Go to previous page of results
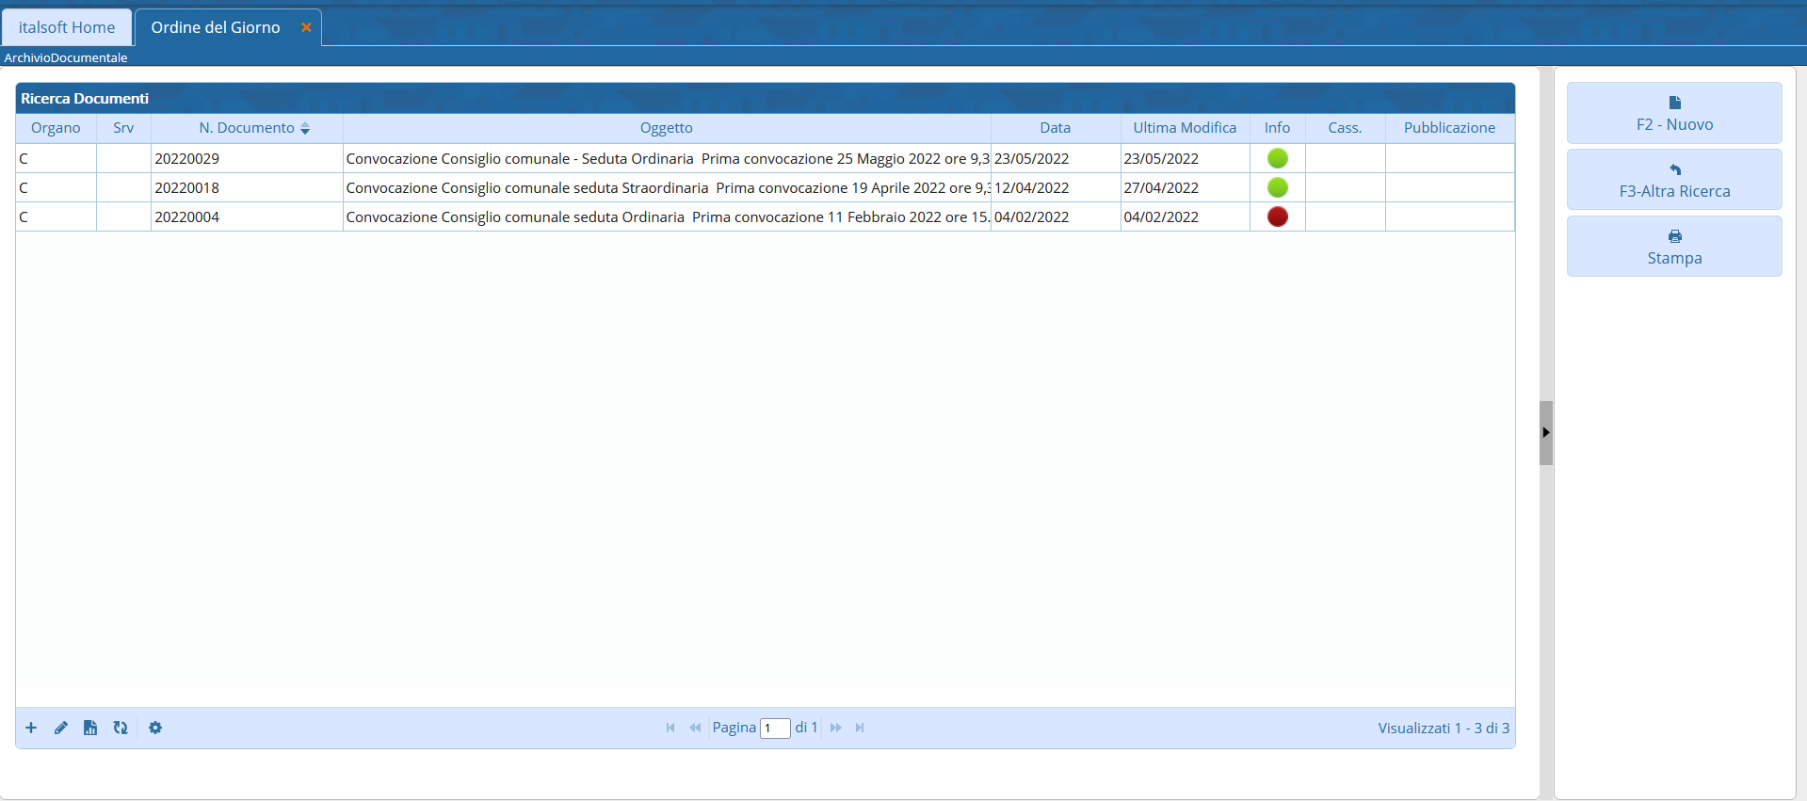 [695, 728]
